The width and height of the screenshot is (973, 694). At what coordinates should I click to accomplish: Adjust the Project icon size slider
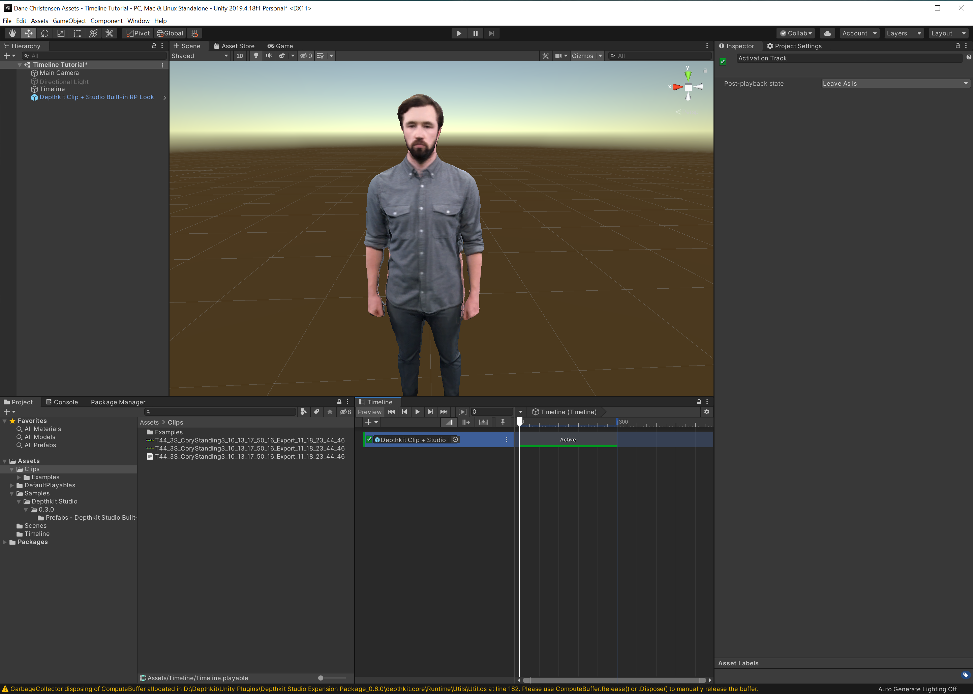(321, 678)
